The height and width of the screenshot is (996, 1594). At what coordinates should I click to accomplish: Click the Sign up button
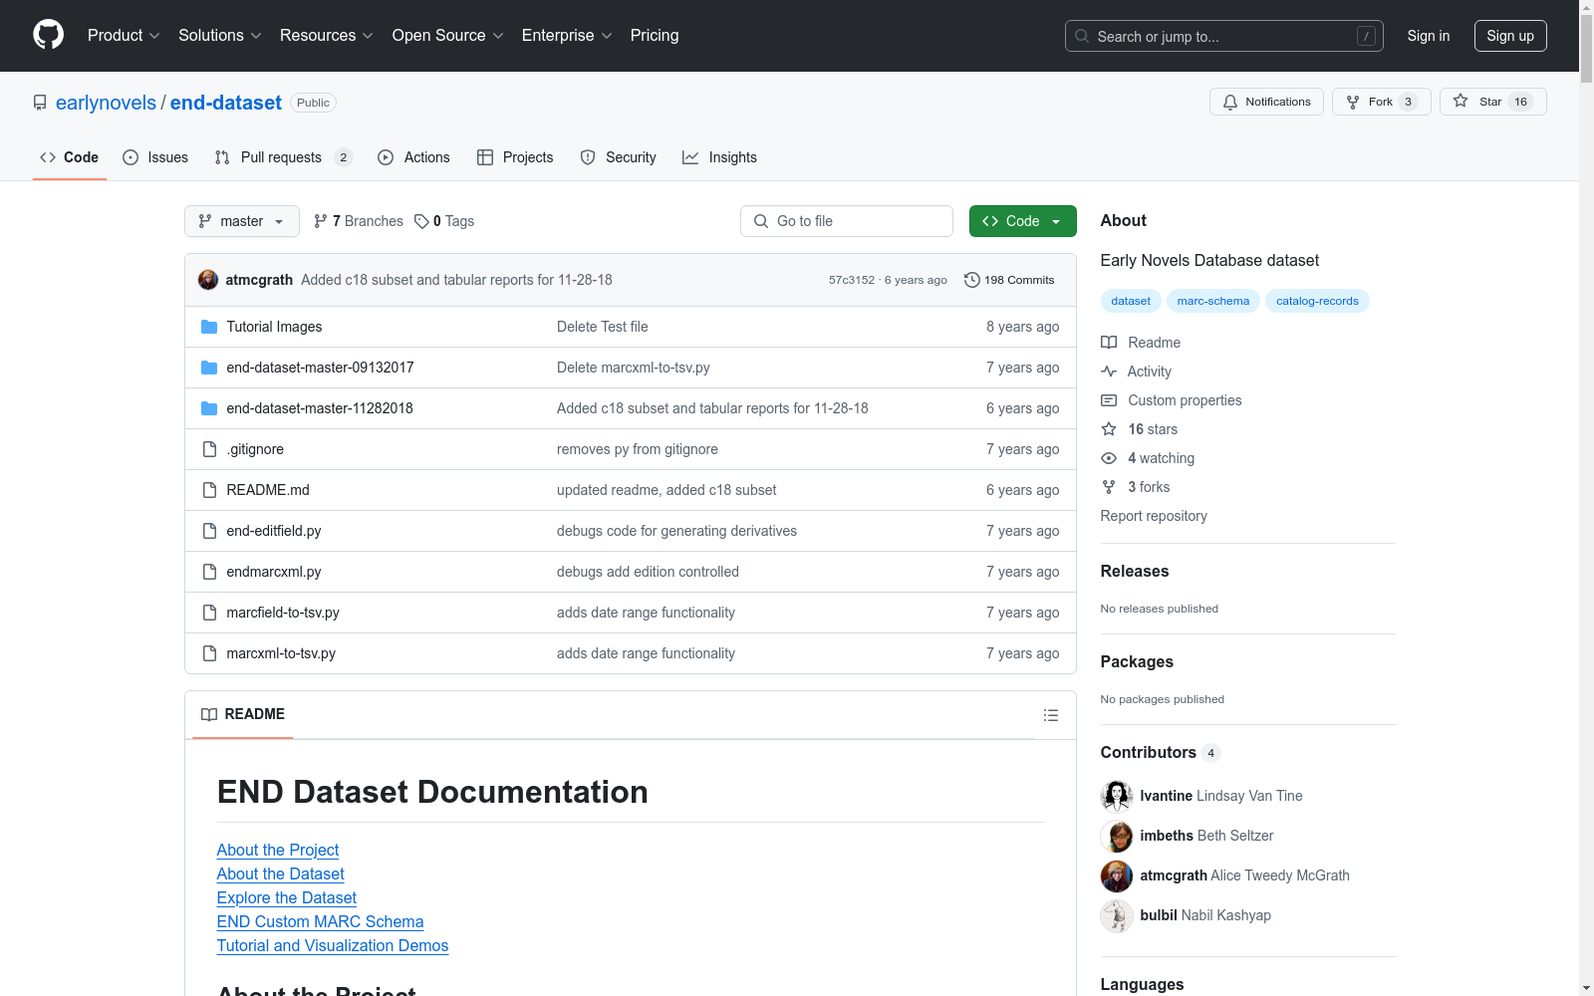tap(1510, 36)
